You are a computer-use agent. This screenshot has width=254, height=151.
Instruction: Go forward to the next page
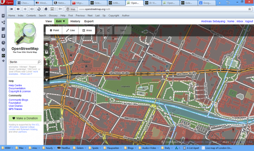click(25, 9)
